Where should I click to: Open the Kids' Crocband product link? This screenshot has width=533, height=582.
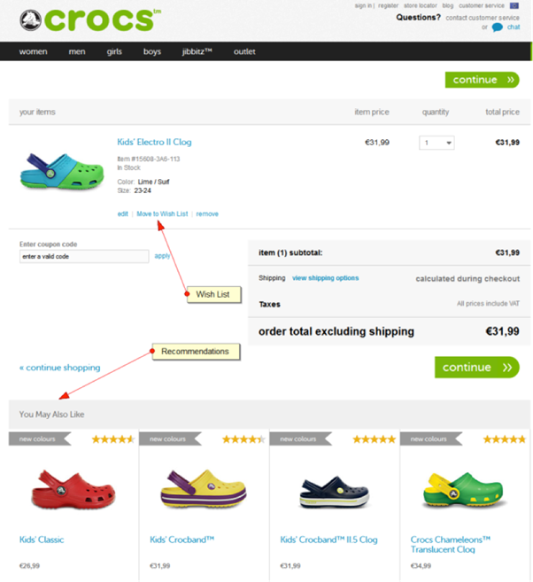coord(182,539)
